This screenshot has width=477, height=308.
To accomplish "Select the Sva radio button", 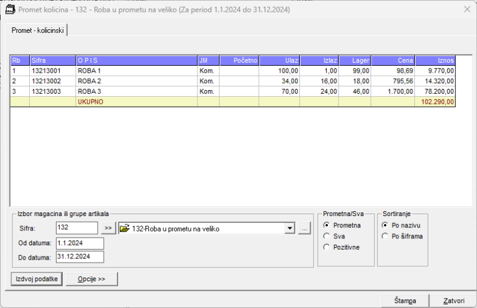I will [327, 236].
